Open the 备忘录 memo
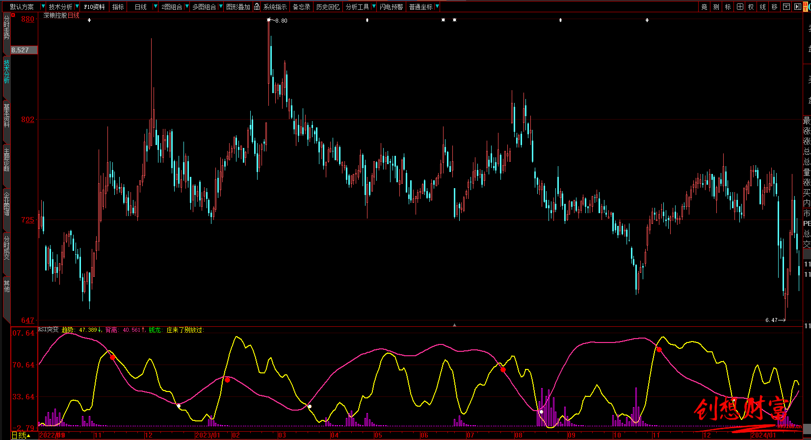Viewport: 811px width, 440px height. pyautogui.click(x=301, y=7)
